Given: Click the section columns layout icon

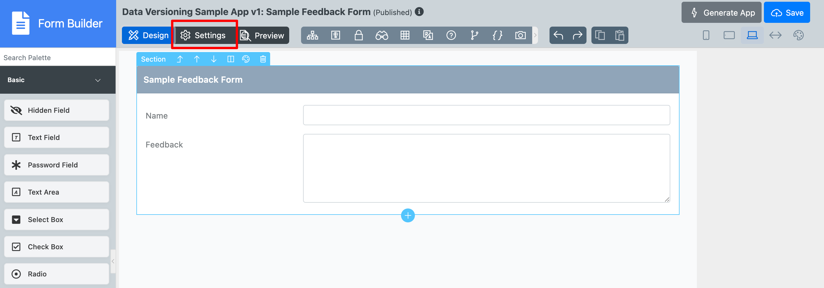Looking at the screenshot, I should [230, 59].
